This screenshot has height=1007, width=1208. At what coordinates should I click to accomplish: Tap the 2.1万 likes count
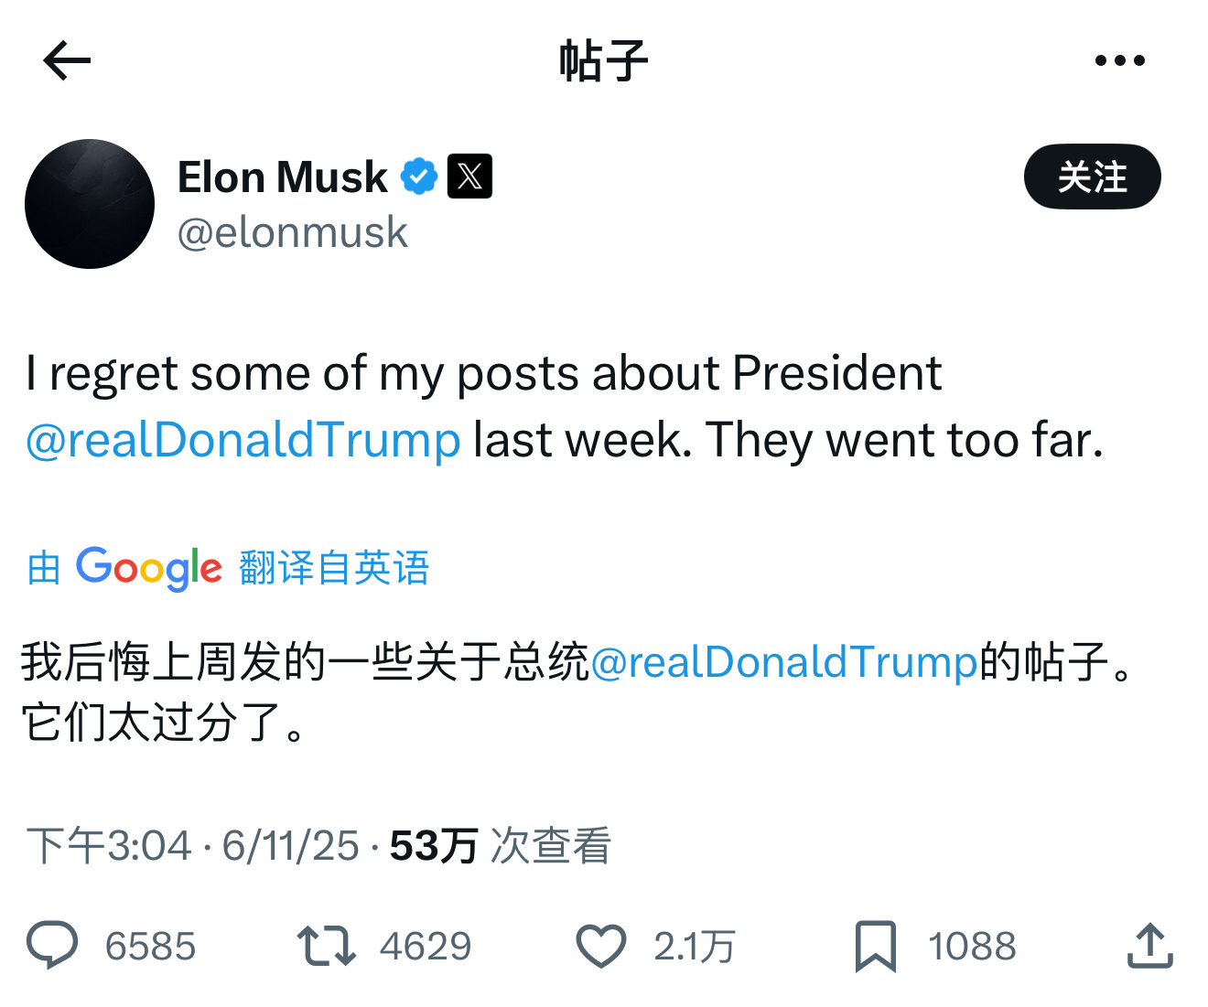tap(695, 946)
